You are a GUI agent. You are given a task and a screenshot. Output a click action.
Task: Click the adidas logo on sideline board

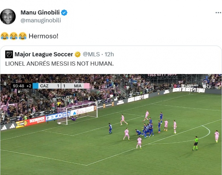pos(8,127)
